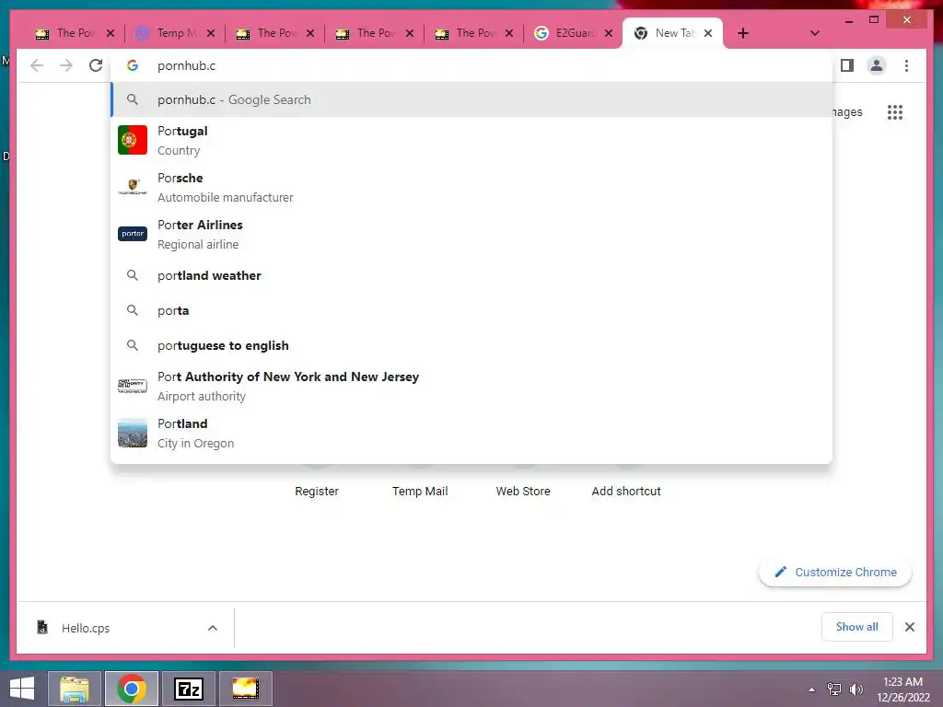
Task: Open the Web Store shortcut
Action: [523, 491]
